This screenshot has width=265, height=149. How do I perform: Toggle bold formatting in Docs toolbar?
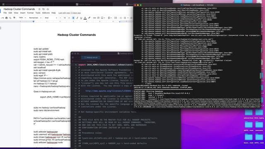point(73,18)
